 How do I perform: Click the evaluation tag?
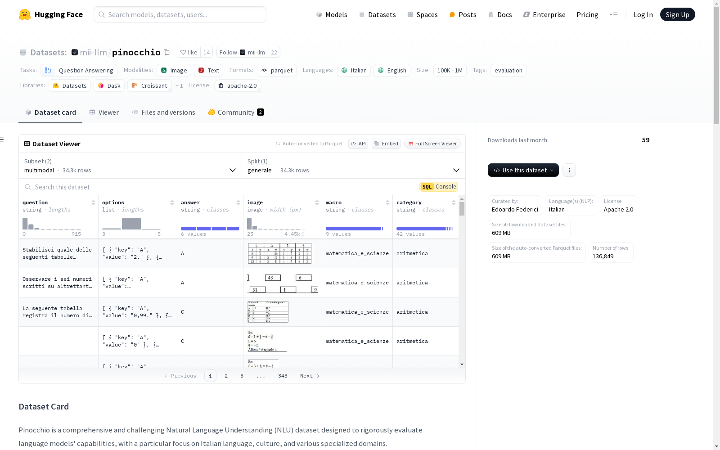click(508, 70)
